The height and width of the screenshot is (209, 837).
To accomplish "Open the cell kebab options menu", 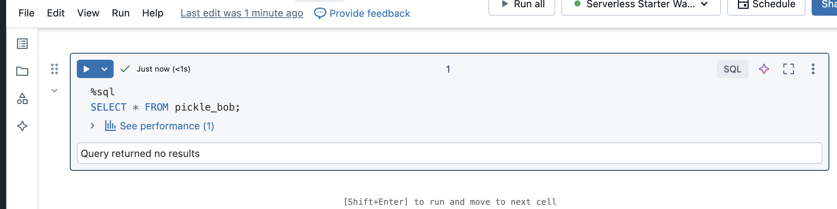I will 813,69.
